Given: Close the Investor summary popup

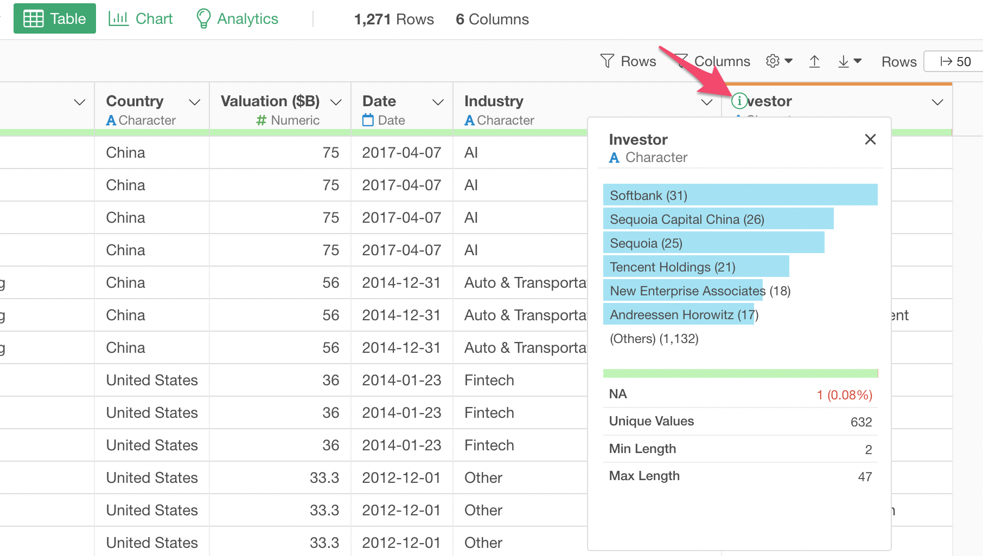Looking at the screenshot, I should tap(870, 140).
